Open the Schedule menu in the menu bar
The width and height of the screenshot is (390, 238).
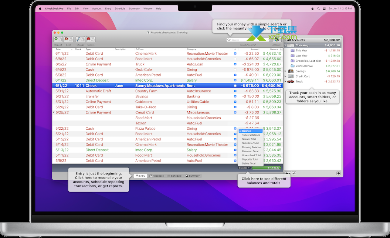pos(120,8)
